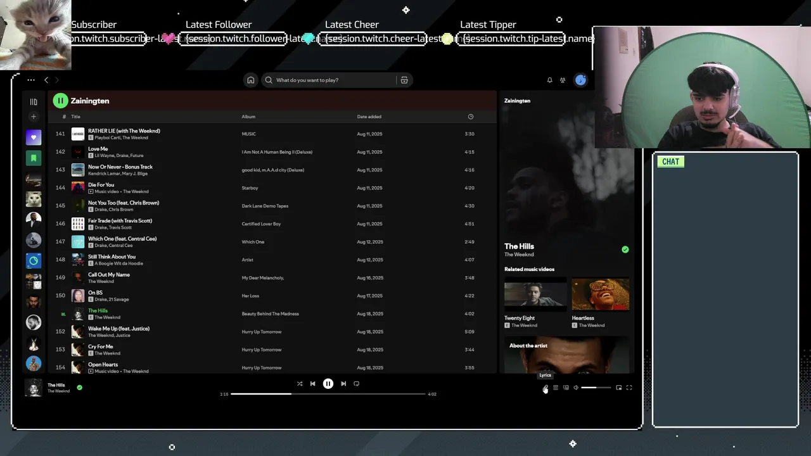Screen dimensions: 811x456
Task: Click now-playing album art in bottom bar
Action: coord(34,387)
